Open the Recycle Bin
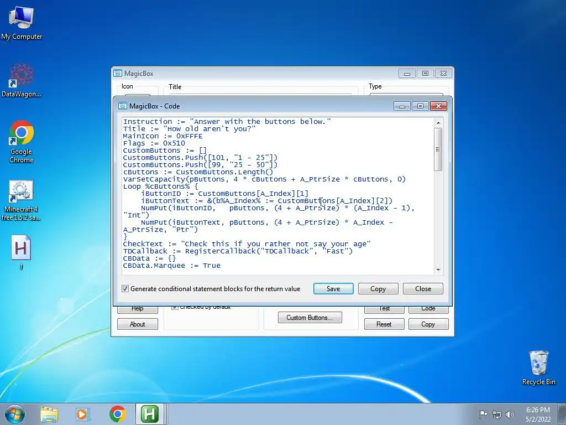Viewport: 566px width, 425px height. pyautogui.click(x=538, y=367)
